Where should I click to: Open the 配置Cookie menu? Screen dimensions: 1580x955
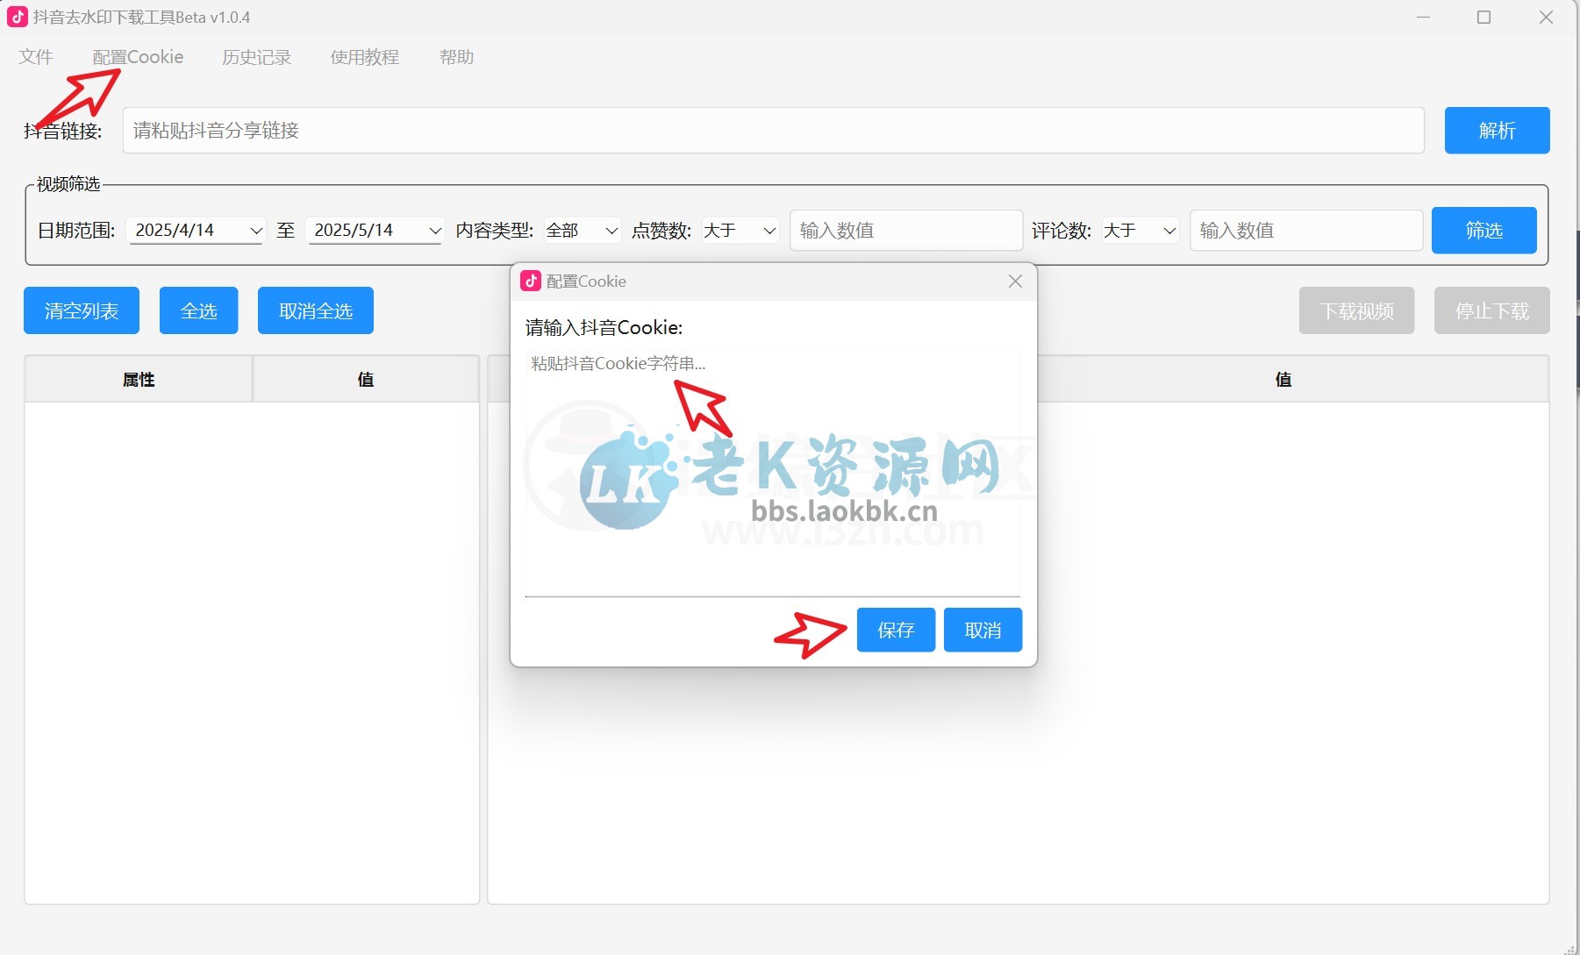[138, 57]
